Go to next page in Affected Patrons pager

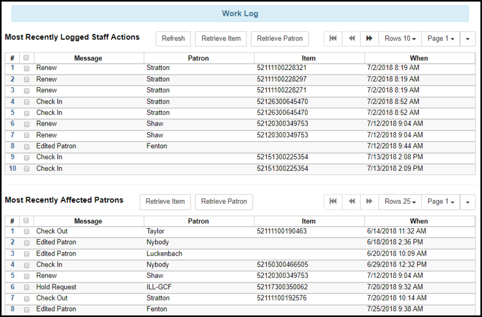pos(370,202)
